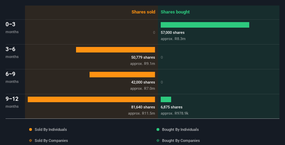Click the approx. R7.0m value
The height and width of the screenshot is (145, 285).
coord(142,88)
